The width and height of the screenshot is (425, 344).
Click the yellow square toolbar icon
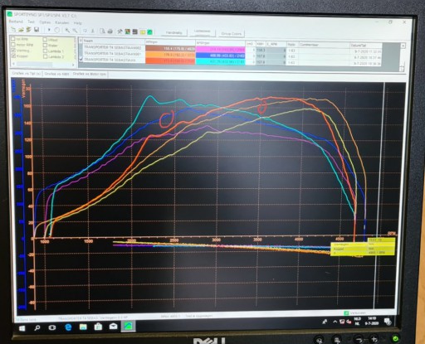[143, 32]
